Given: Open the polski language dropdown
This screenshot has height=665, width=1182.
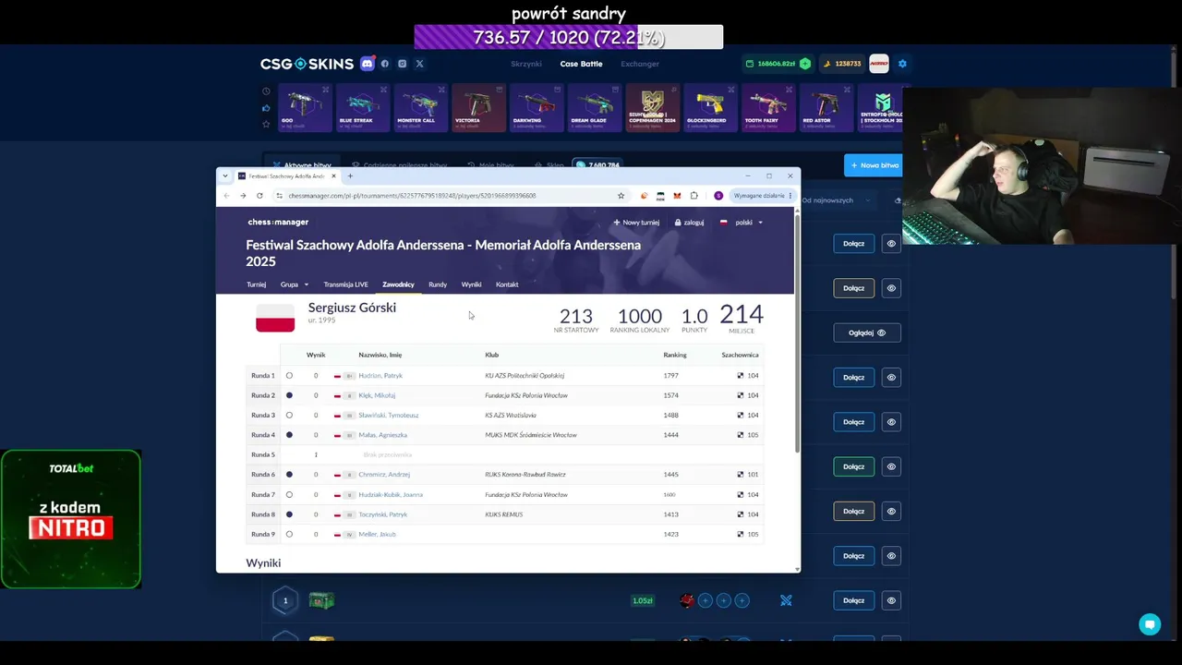Looking at the screenshot, I should [x=742, y=223].
